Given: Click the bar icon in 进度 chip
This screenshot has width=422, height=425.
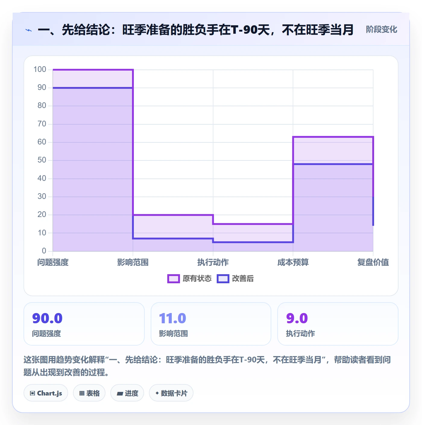Looking at the screenshot, I should (120, 393).
